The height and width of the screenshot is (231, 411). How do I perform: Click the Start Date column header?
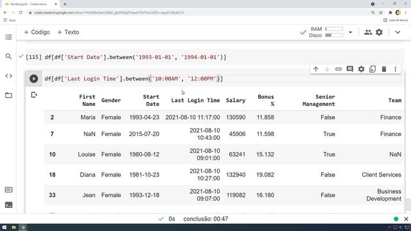pos(151,100)
